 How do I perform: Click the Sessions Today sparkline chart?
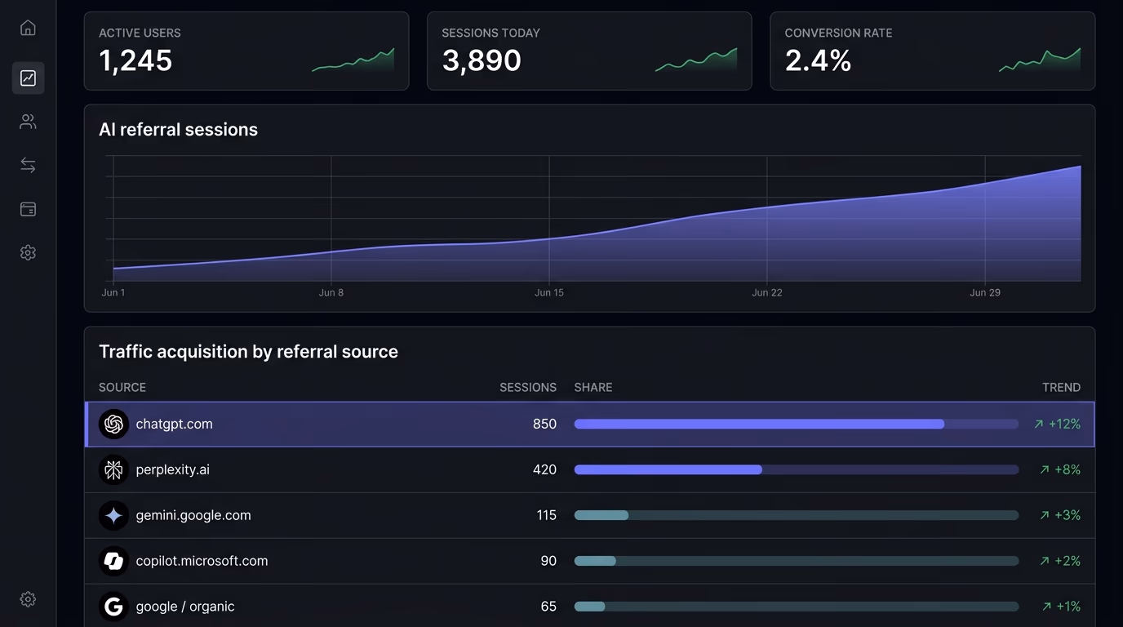tap(696, 60)
